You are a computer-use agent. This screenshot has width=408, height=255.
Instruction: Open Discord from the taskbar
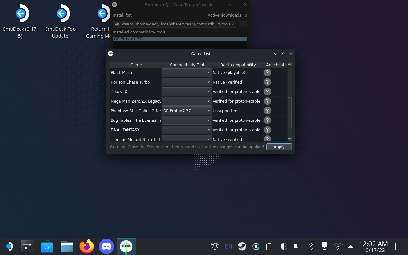pos(106,246)
